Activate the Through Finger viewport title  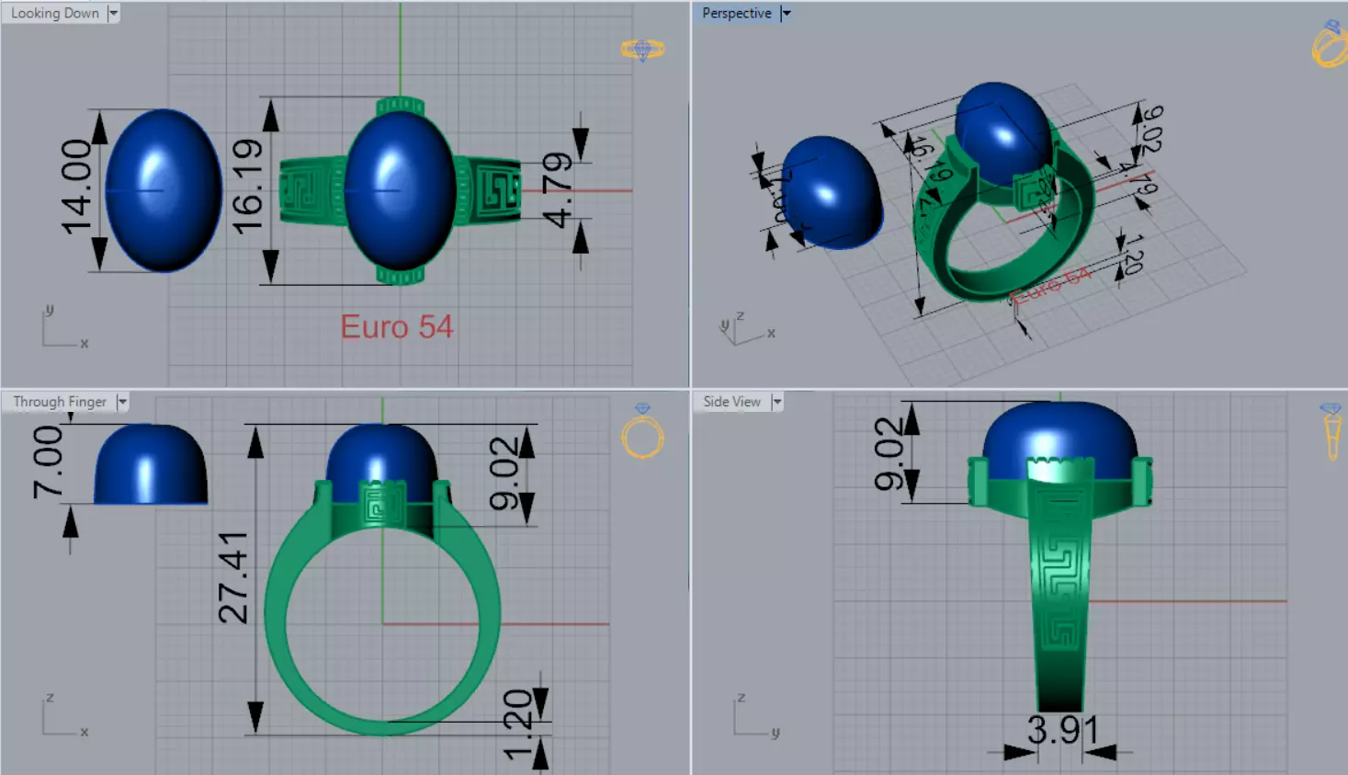click(x=60, y=402)
